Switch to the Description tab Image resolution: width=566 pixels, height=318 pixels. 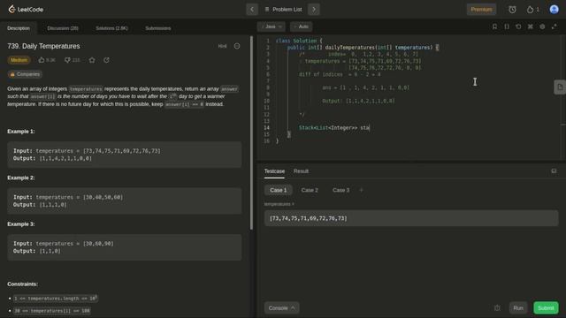[19, 28]
